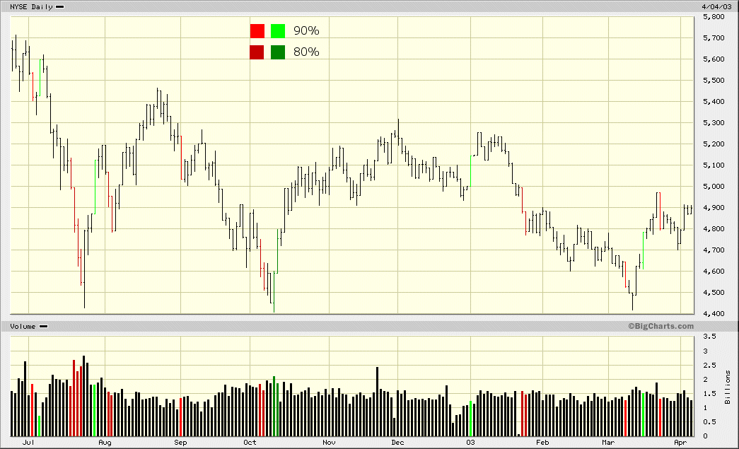This screenshot has height=449, width=739.
Task: Click the Mar month label
Action: [x=608, y=443]
